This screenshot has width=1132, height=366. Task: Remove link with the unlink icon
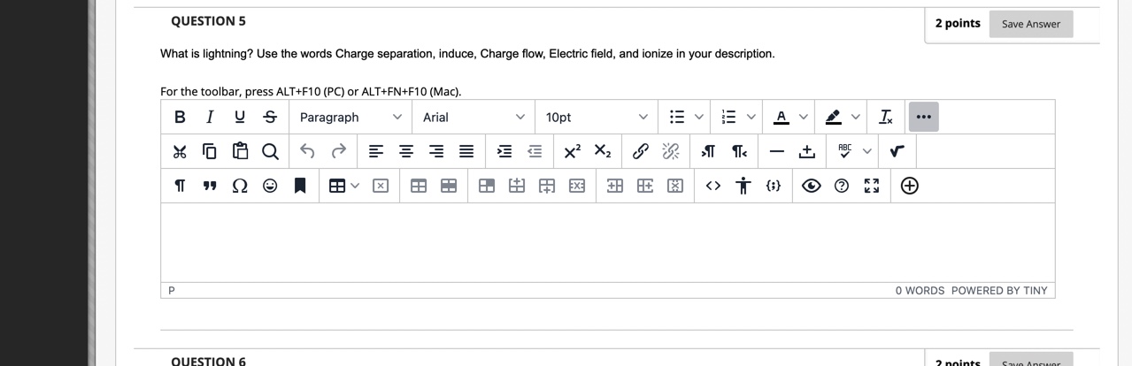(x=671, y=152)
